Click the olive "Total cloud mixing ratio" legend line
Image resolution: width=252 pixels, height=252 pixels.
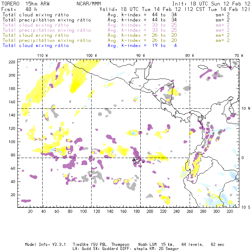36,35
